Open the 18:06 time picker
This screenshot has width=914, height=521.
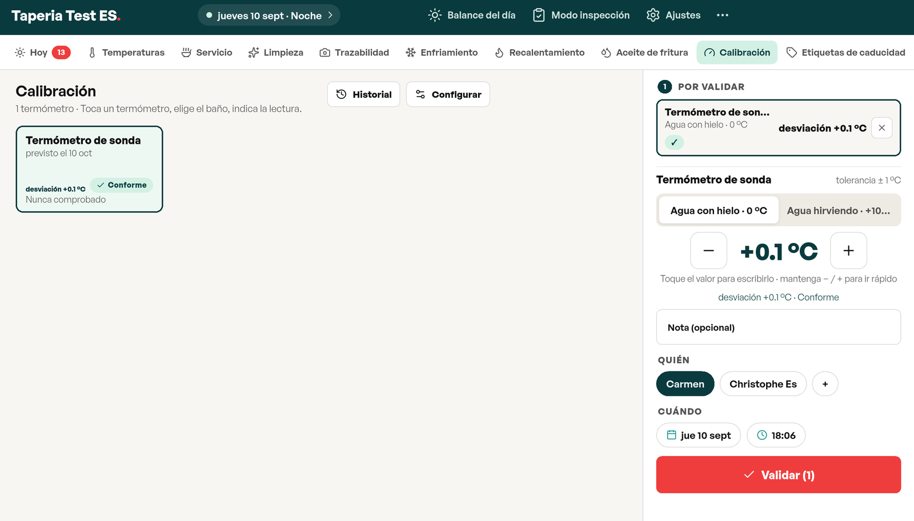(776, 435)
